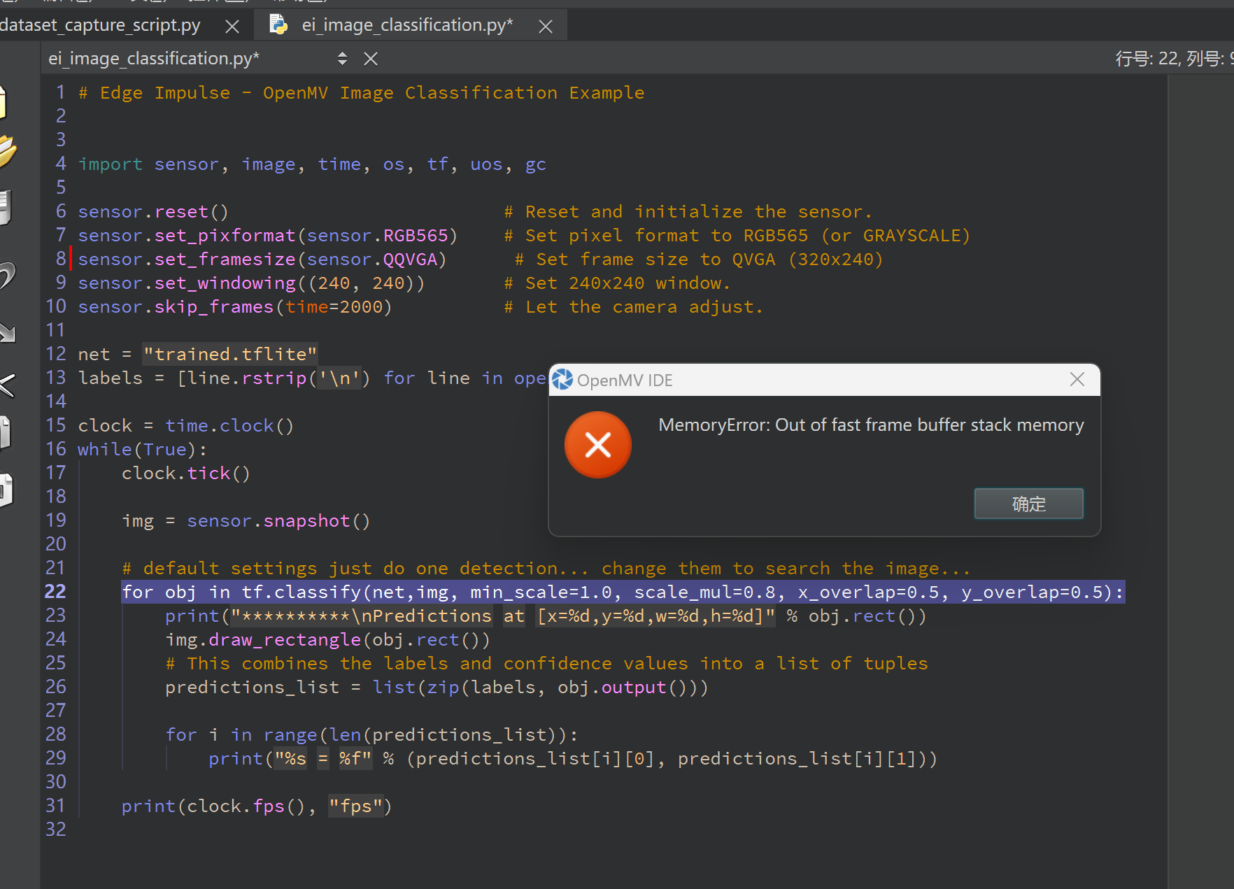
Task: Click the Save file icon in the sidebar
Action: coord(6,207)
